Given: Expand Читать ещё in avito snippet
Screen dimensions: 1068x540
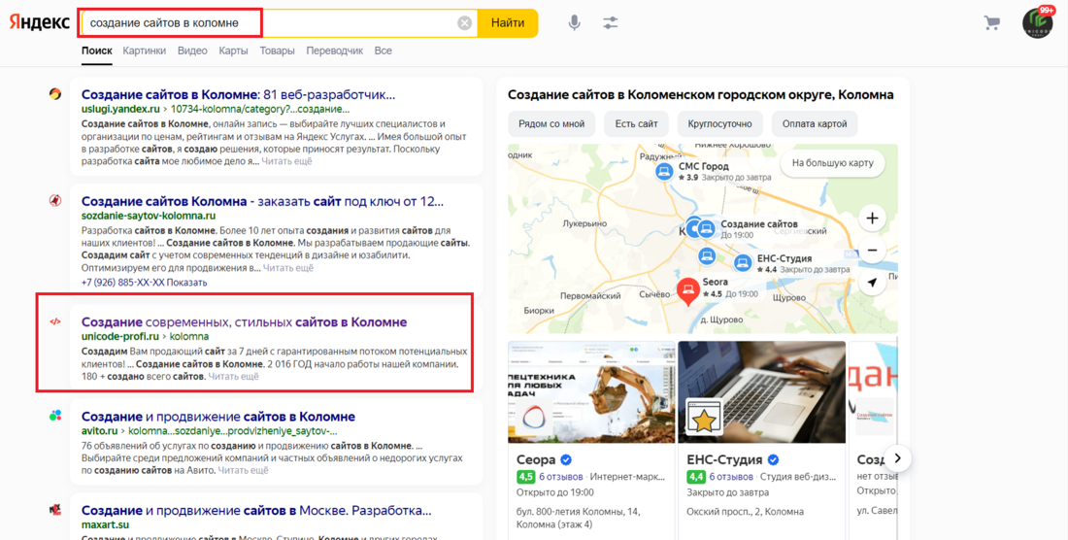Looking at the screenshot, I should click(x=243, y=470).
